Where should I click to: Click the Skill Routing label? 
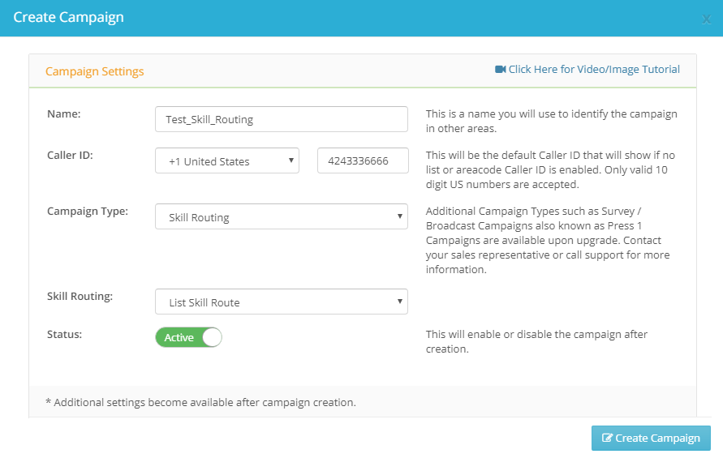pos(80,296)
